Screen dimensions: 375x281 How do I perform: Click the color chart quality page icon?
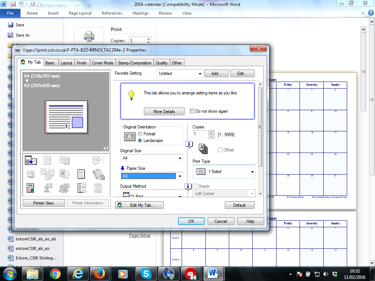coord(30,188)
